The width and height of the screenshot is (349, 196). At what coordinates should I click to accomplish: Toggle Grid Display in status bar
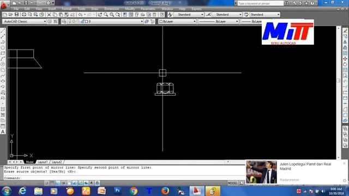pos(52,183)
